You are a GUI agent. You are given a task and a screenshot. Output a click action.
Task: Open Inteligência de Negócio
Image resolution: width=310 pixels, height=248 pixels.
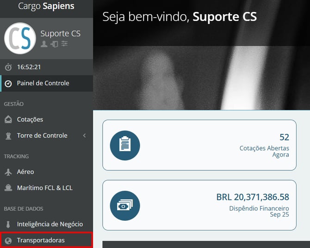click(x=50, y=224)
